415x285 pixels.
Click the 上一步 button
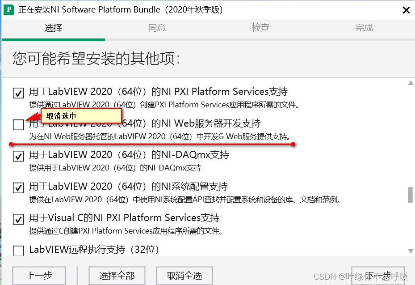click(x=39, y=276)
